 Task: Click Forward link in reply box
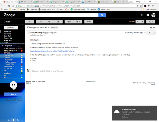[x=60, y=71]
